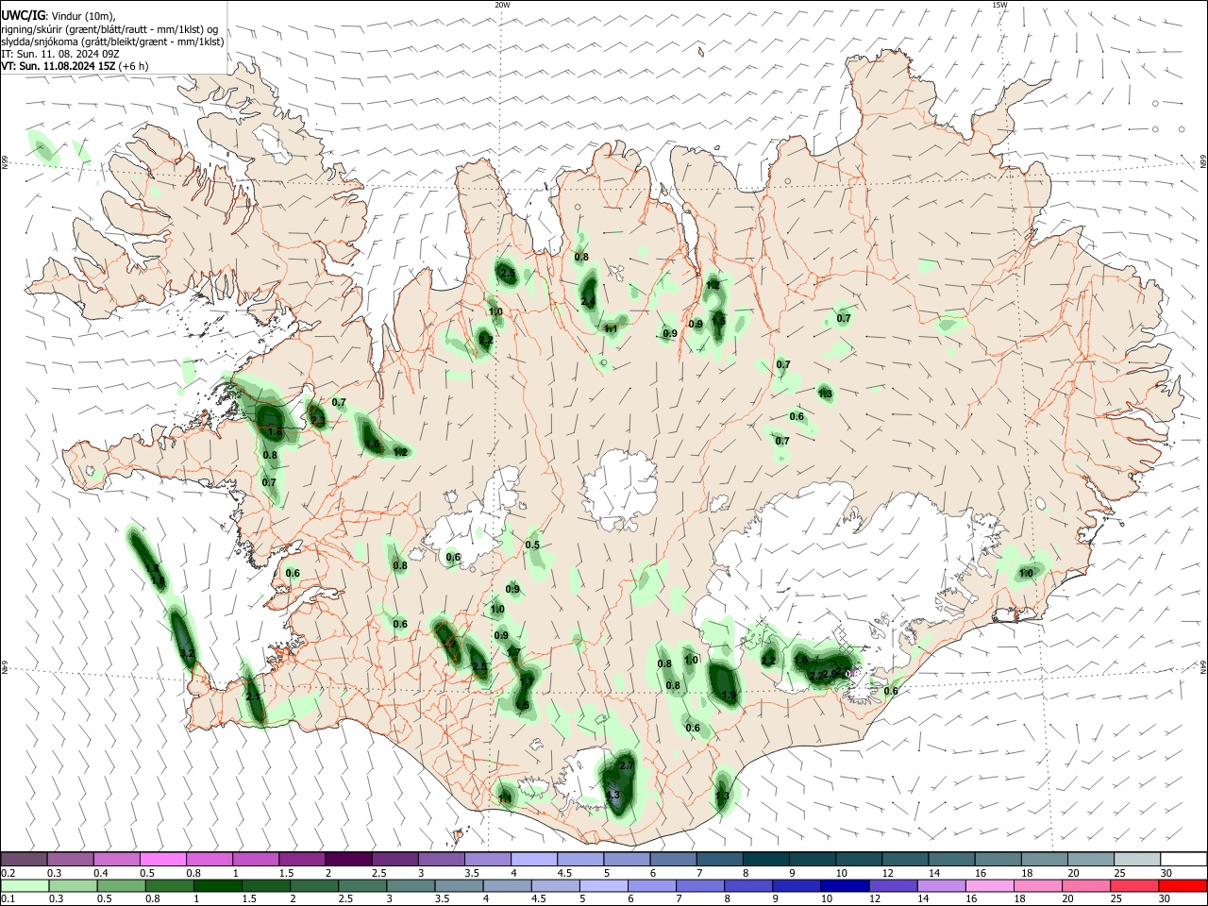Click the 20W longitude label
Screen dimensions: 1208x906
(x=502, y=5)
